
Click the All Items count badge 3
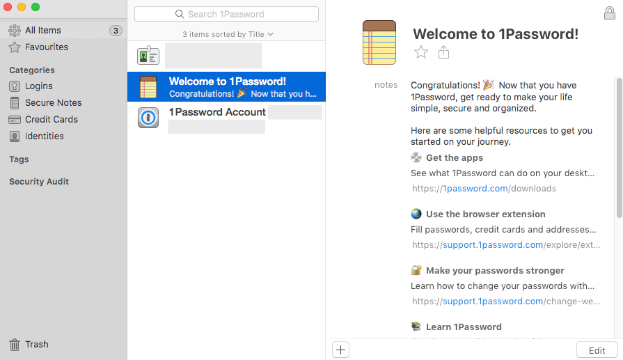116,31
